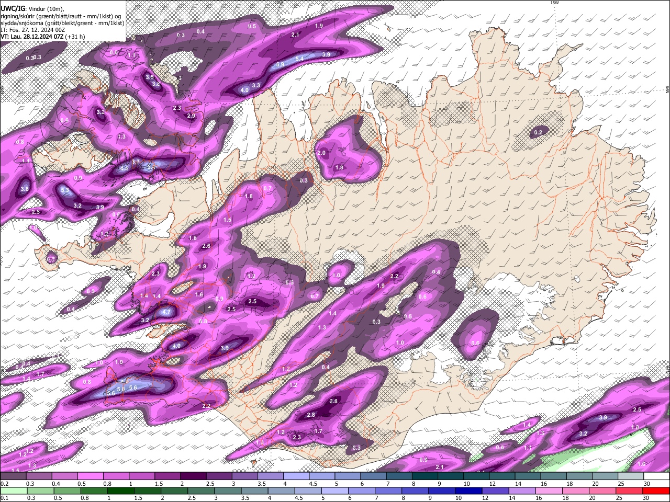Click the '2.5' label on the lower scale
The width and height of the screenshot is (670, 502).
point(191,498)
